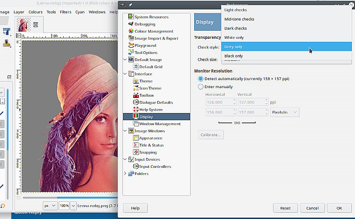
Task: Select Default Image page icon
Action: click(x=131, y=60)
